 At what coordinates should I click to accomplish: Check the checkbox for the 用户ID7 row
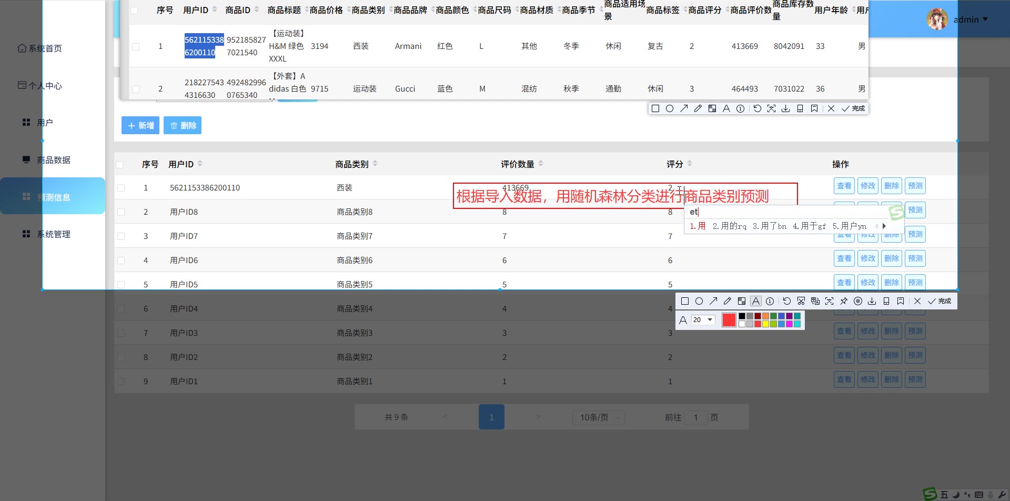click(x=121, y=236)
